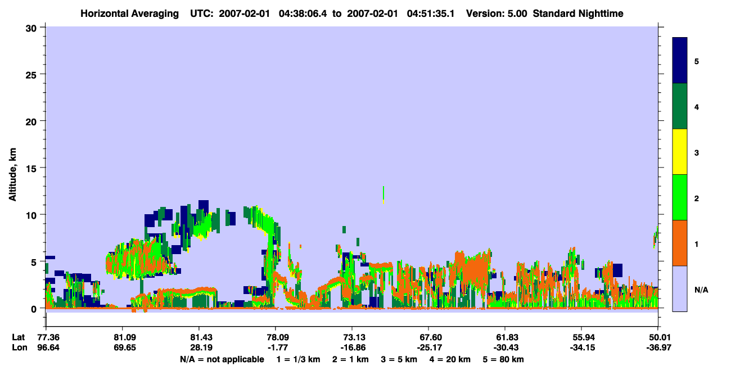Click longitude value -1.77
Image resolution: width=731 pixels, height=375 pixels.
point(275,347)
